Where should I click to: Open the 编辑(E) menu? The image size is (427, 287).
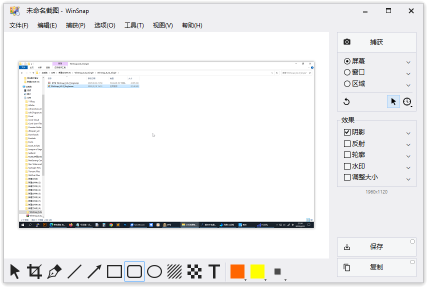(47, 25)
